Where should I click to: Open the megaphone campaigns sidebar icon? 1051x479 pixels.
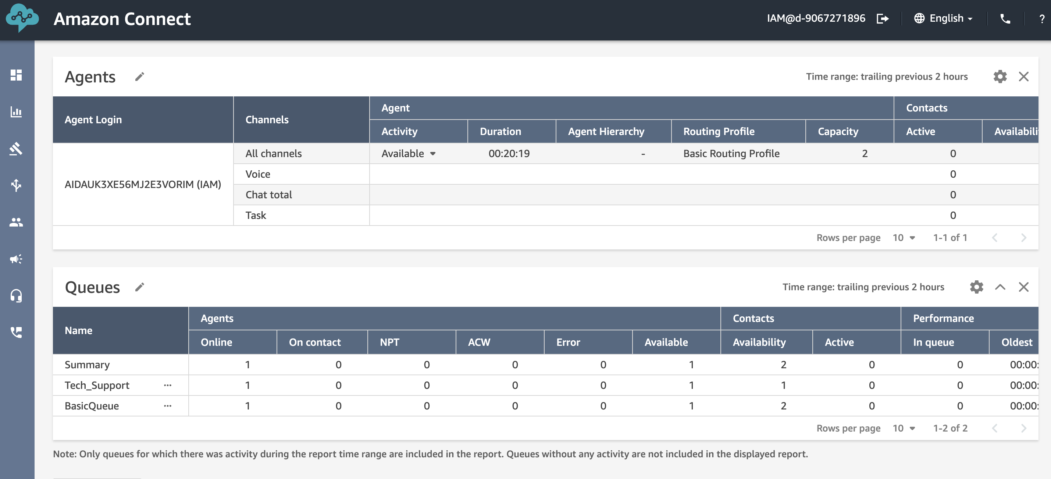click(16, 259)
